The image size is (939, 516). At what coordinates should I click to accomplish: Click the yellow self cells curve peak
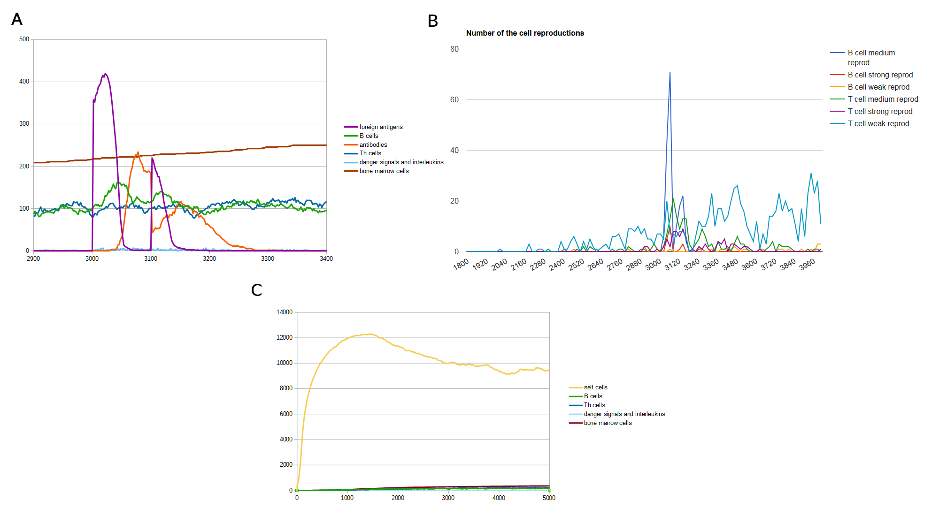coord(370,334)
